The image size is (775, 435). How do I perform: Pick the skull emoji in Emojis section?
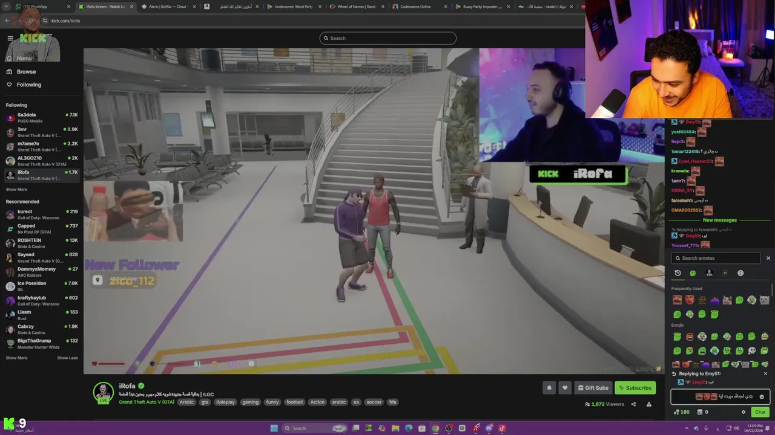pos(752,350)
